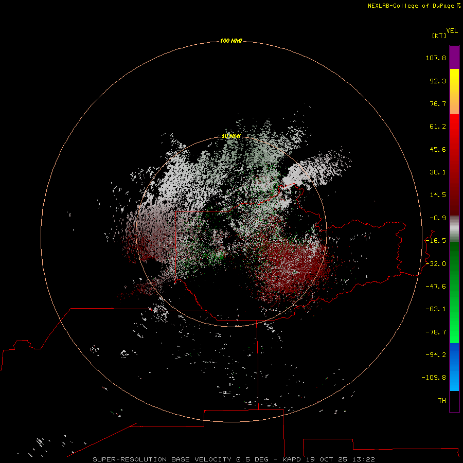Click the 30.1 velocity scale value
The width and height of the screenshot is (463, 463).
pos(438,172)
